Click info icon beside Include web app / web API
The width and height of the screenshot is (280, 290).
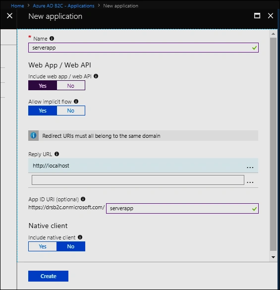pos(96,76)
